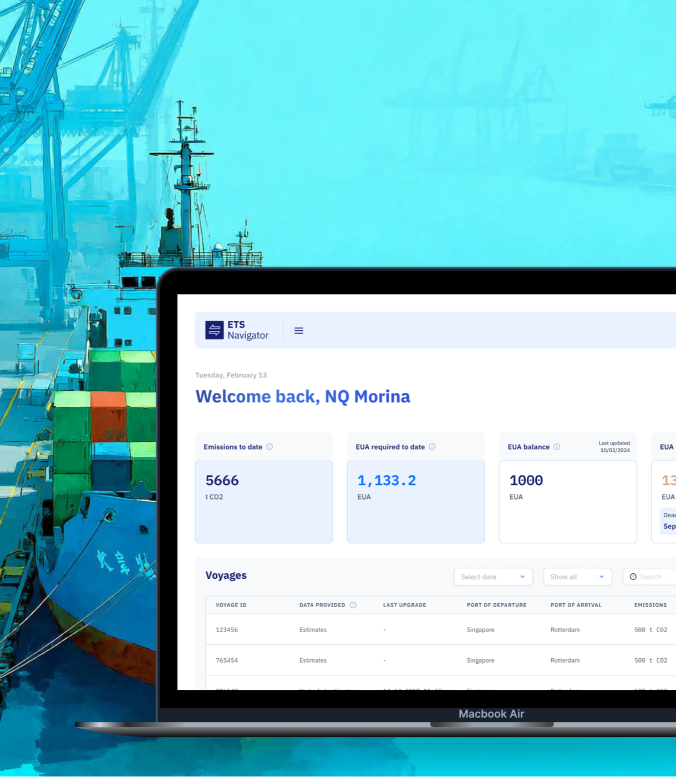Click info icon next to Data Provided column
This screenshot has width=676, height=777.
pos(353,605)
